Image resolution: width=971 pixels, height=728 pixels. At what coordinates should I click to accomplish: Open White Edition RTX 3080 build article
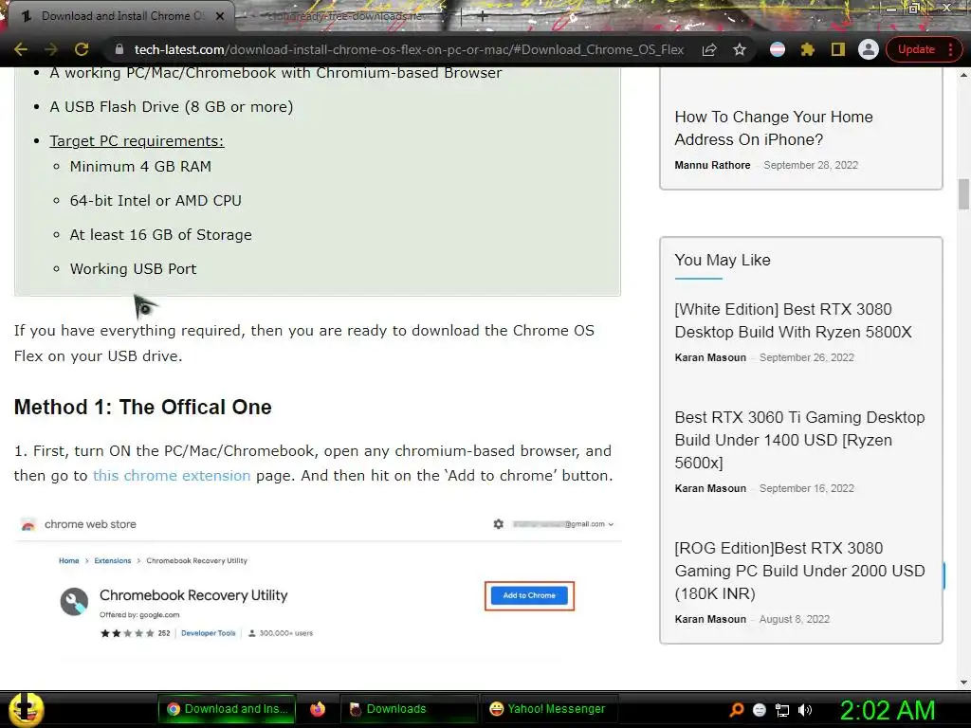[x=794, y=320]
